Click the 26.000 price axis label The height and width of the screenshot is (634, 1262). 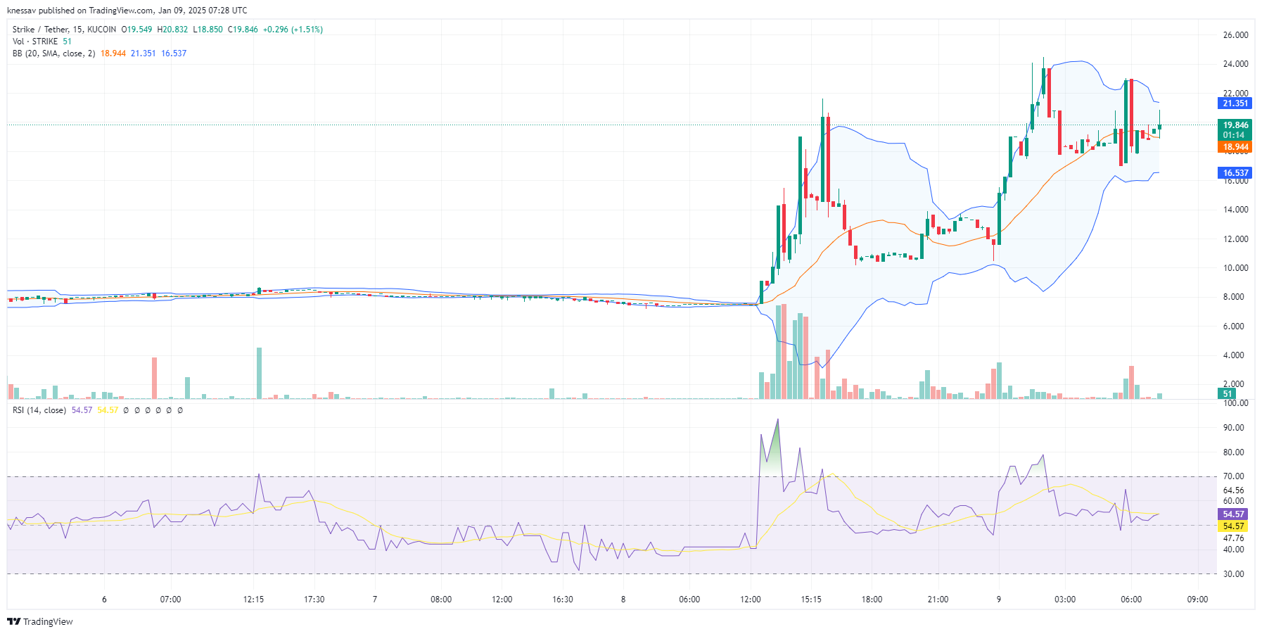[x=1235, y=35]
